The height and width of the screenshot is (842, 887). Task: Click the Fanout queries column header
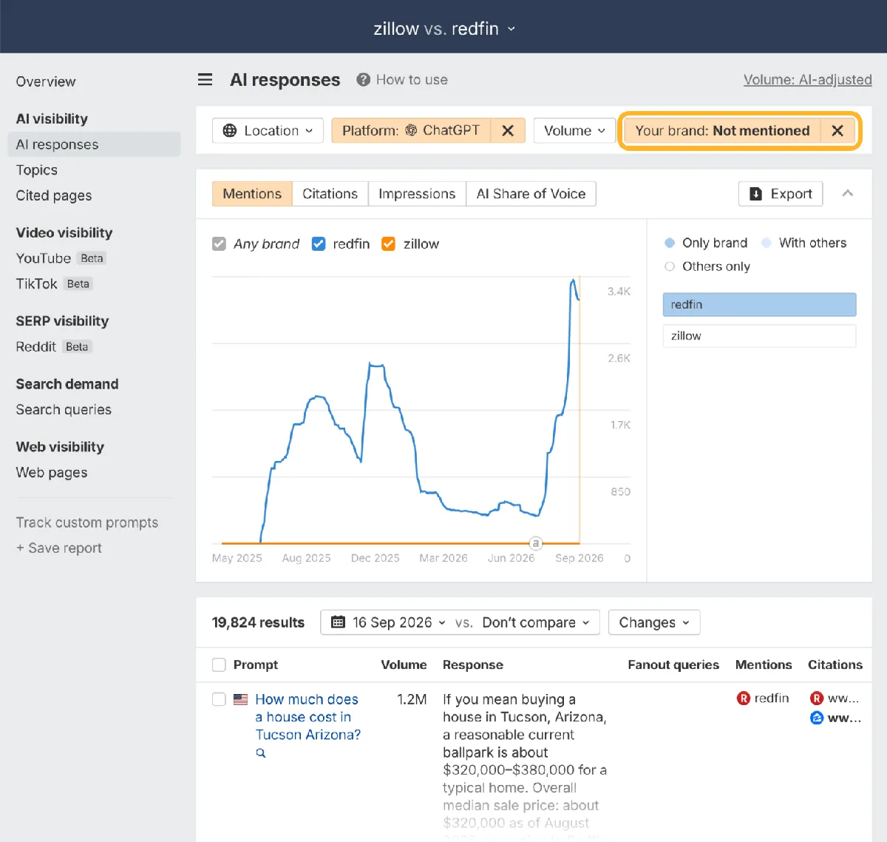[673, 664]
